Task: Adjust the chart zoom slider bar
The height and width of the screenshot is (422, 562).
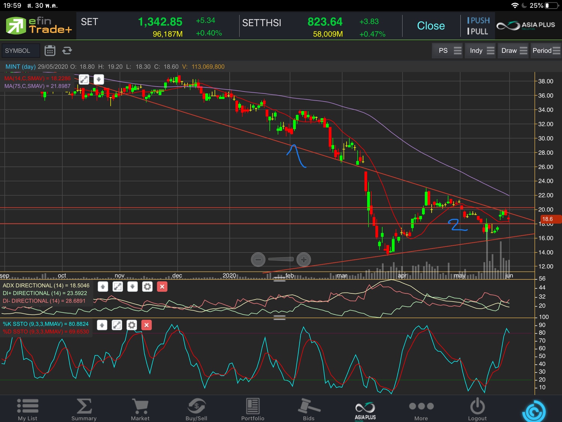Action: (x=281, y=259)
